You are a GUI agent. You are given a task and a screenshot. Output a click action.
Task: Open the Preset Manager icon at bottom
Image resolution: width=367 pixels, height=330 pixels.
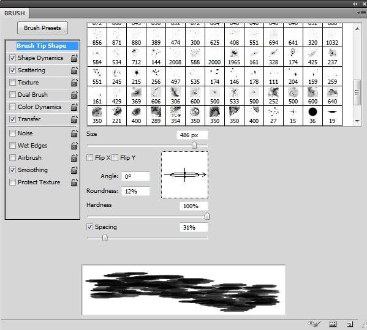333,324
